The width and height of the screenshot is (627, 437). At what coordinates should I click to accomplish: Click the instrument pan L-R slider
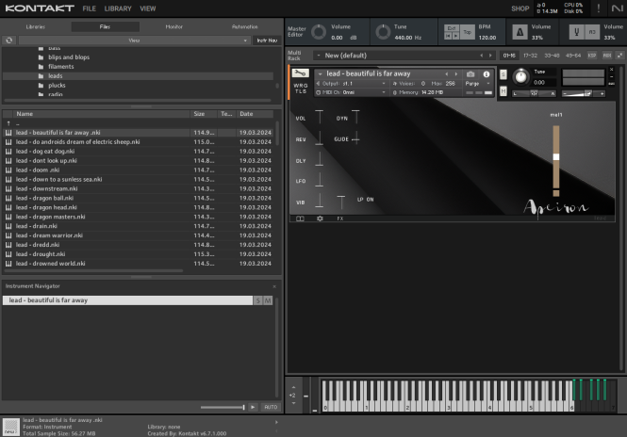[534, 93]
